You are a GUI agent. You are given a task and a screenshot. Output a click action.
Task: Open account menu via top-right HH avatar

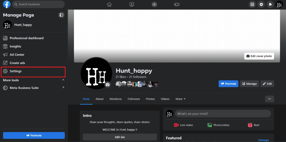(279, 5)
